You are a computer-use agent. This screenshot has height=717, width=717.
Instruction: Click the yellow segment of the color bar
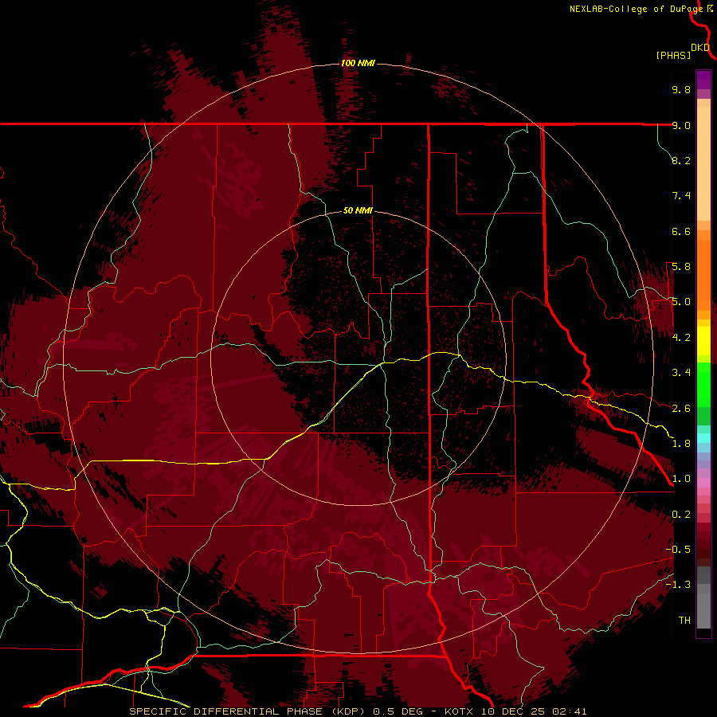pos(703,341)
